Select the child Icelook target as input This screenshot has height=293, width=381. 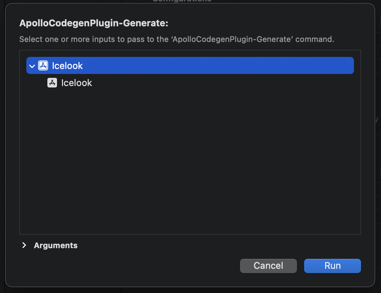[x=77, y=82]
